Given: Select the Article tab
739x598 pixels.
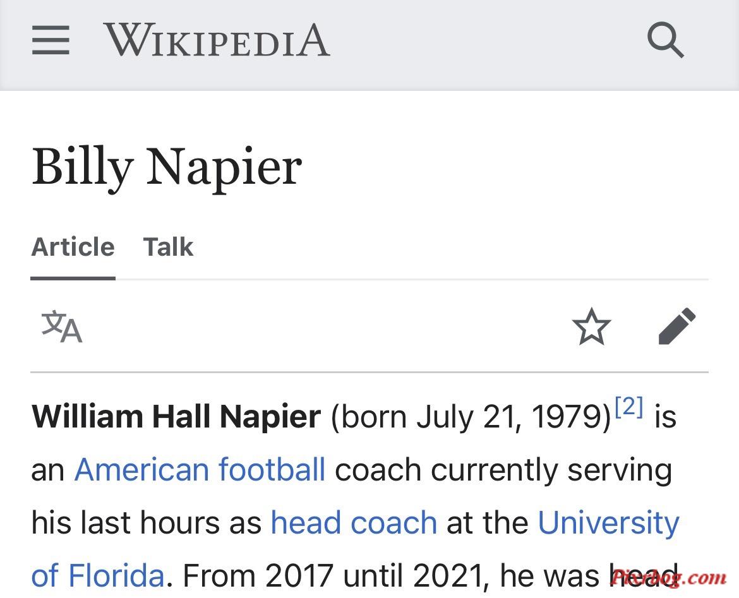Looking at the screenshot, I should [73, 247].
